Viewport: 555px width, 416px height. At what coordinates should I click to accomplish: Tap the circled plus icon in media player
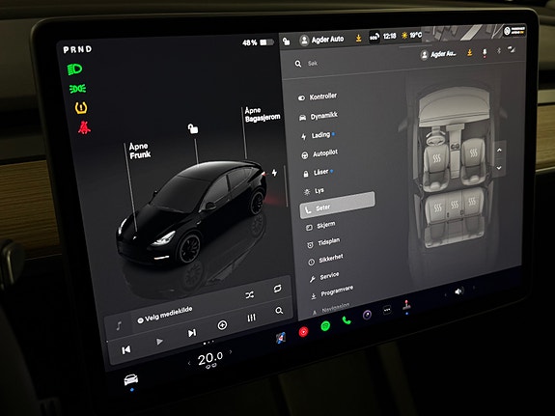click(222, 325)
